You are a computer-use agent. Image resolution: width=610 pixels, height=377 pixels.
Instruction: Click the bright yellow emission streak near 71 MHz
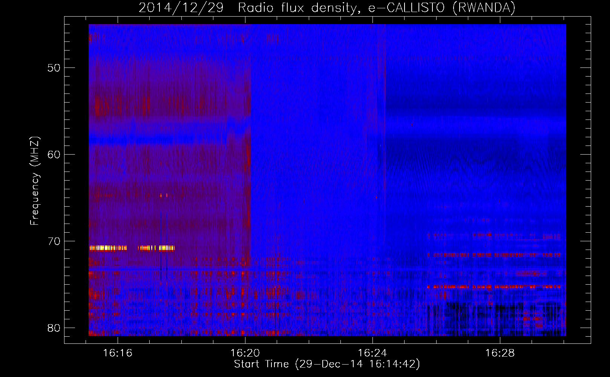coord(132,248)
